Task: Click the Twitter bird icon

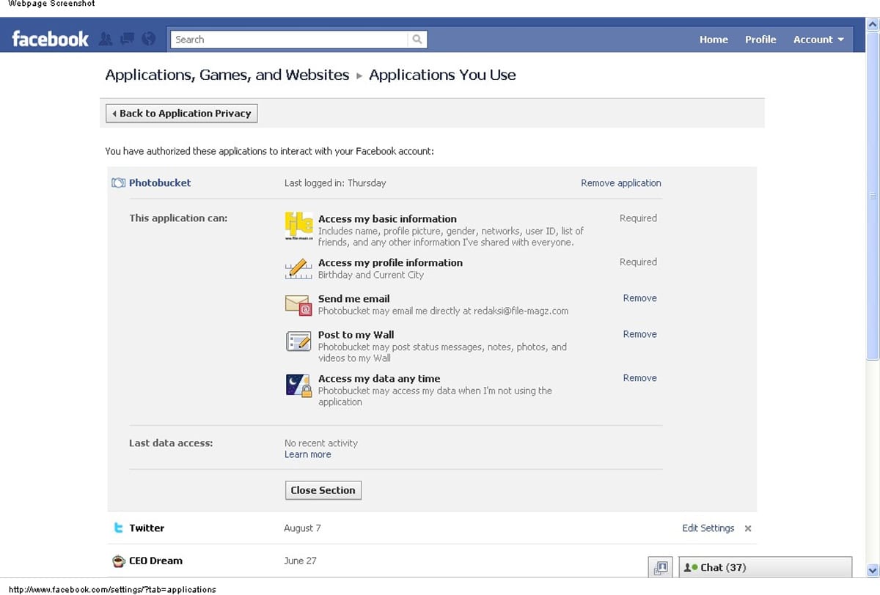Action: tap(118, 528)
